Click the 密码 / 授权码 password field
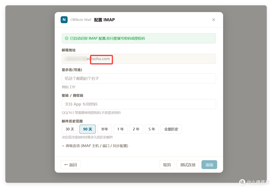 coord(139,104)
